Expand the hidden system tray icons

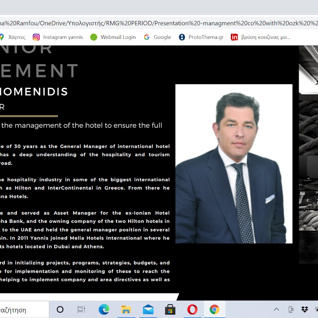point(276,309)
